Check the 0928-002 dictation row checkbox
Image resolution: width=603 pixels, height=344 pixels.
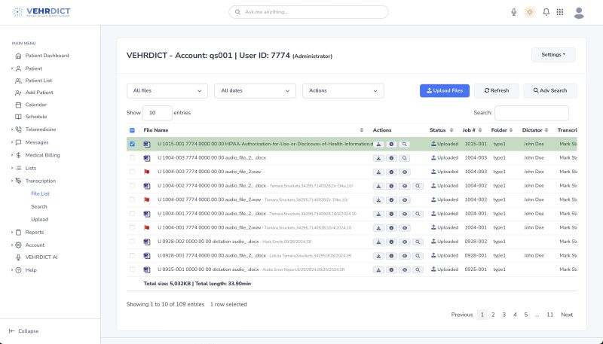coord(132,242)
